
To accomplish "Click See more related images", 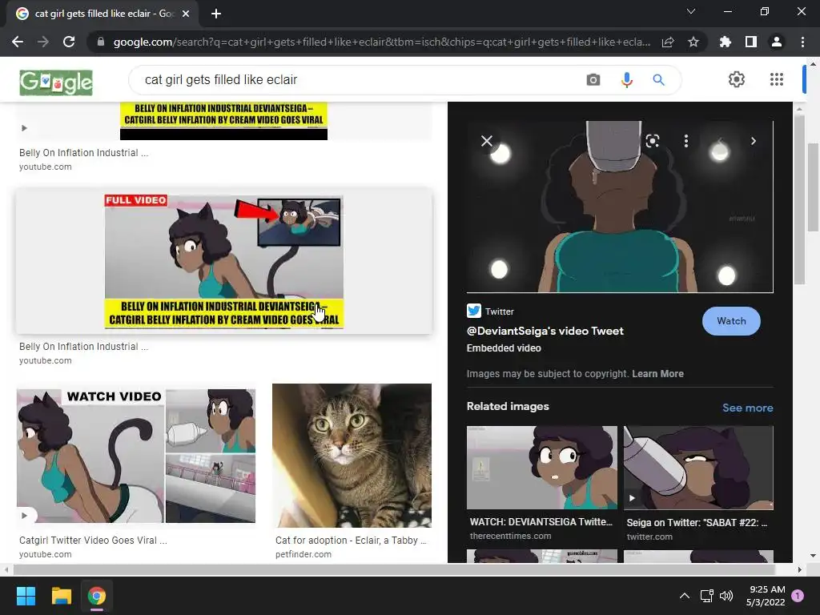I will [747, 408].
